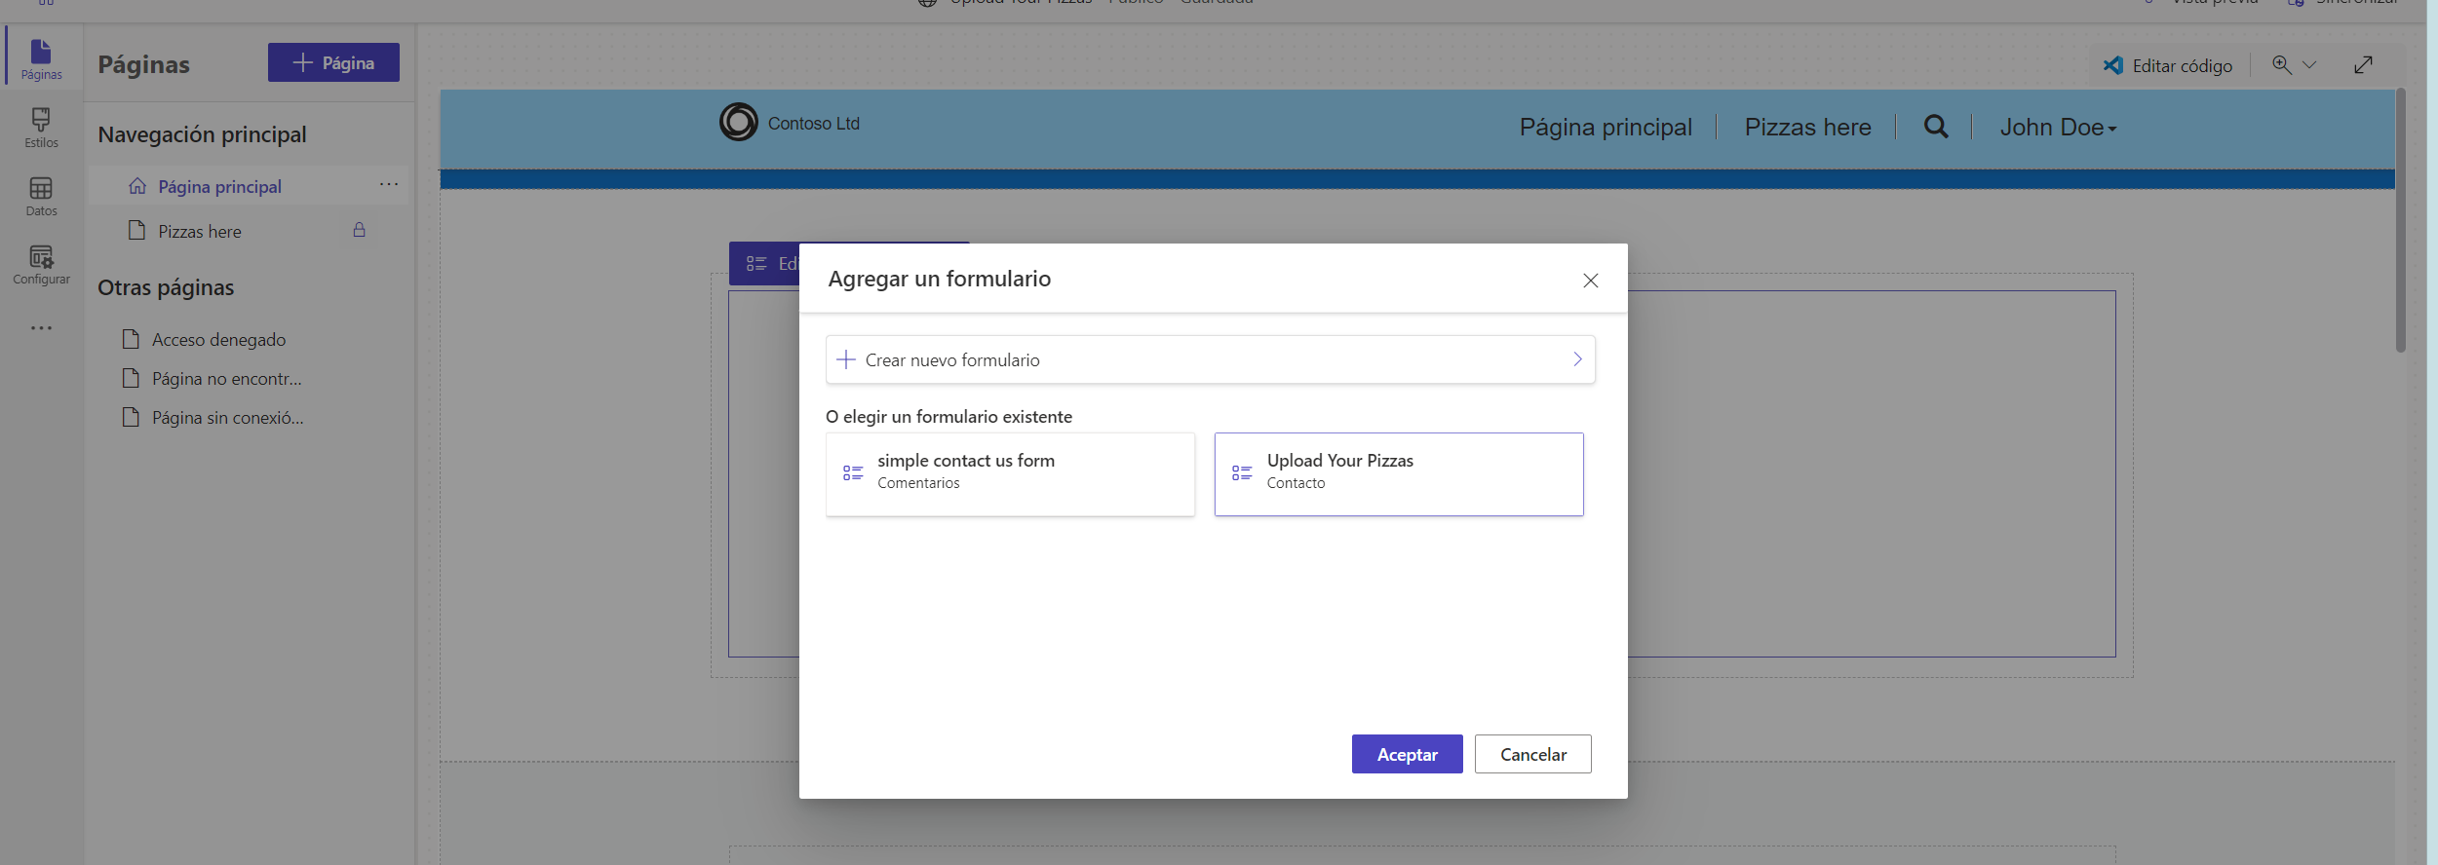Click the search icon in site header
2438x865 pixels.
(1936, 127)
